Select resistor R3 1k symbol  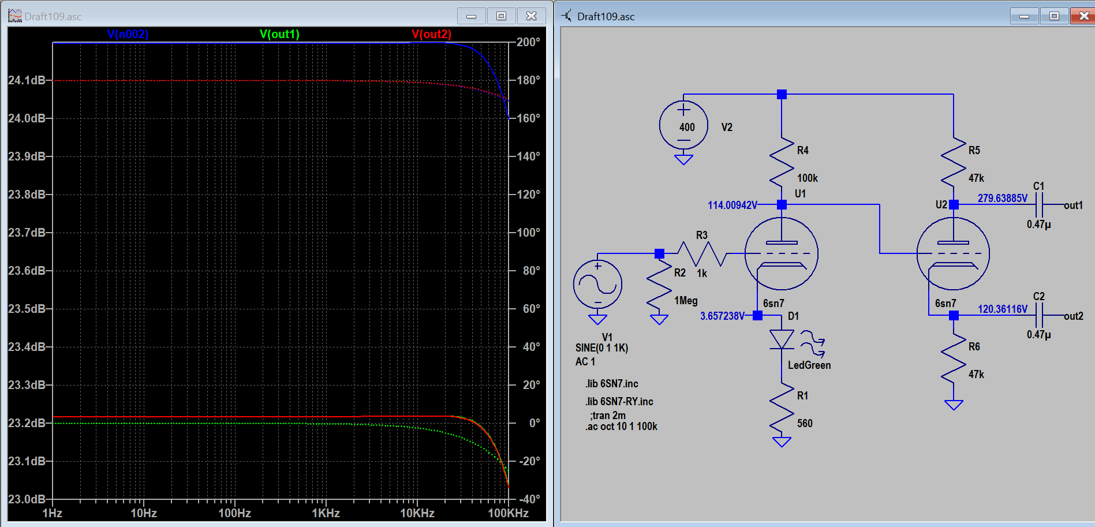click(701, 253)
